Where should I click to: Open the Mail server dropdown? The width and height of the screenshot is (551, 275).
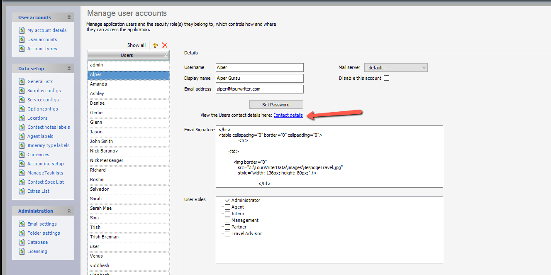click(x=395, y=68)
